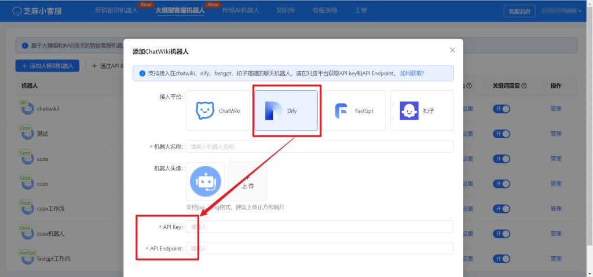
Task: Open the 营销留资机器人 tab
Action: tap(116, 10)
